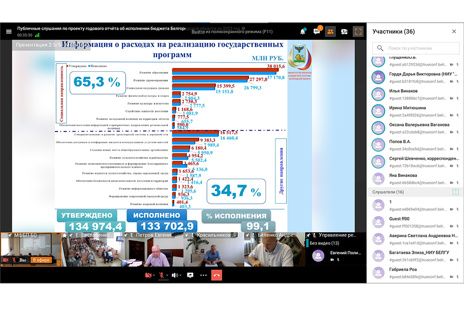Hang up with the red end call button
464x309 pixels.
click(216, 275)
